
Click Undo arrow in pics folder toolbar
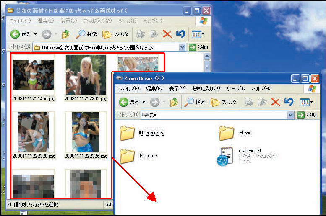(180, 34)
